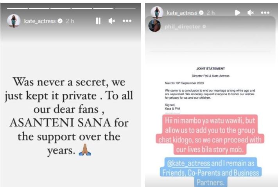Unmute the right story's sound
Image resolution: width=278 pixels, height=187 pixels.
click(251, 12)
